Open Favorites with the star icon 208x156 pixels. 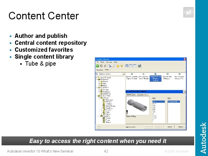coord(118,66)
